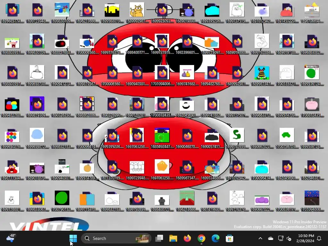Select green shape image 1700786703
The height and width of the screenshot is (246, 328).
[287, 138]
